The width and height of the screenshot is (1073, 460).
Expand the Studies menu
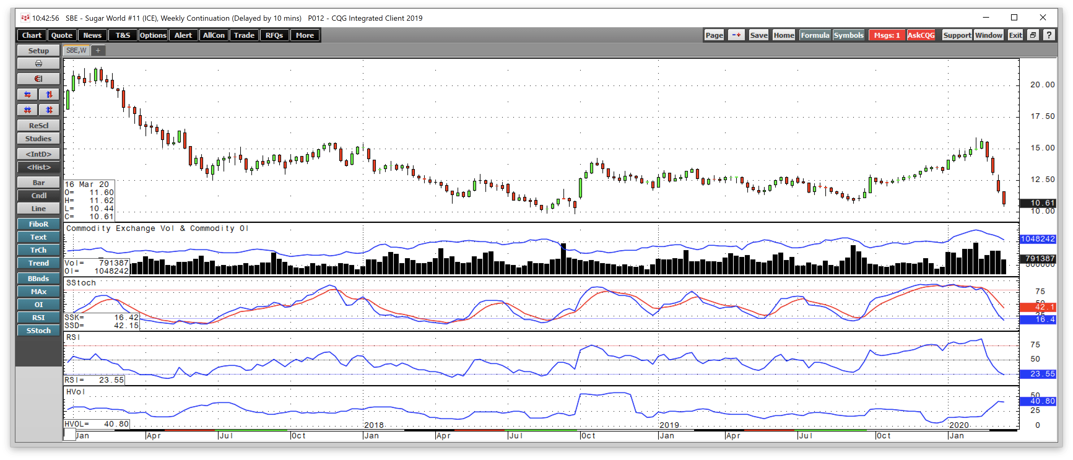point(38,138)
